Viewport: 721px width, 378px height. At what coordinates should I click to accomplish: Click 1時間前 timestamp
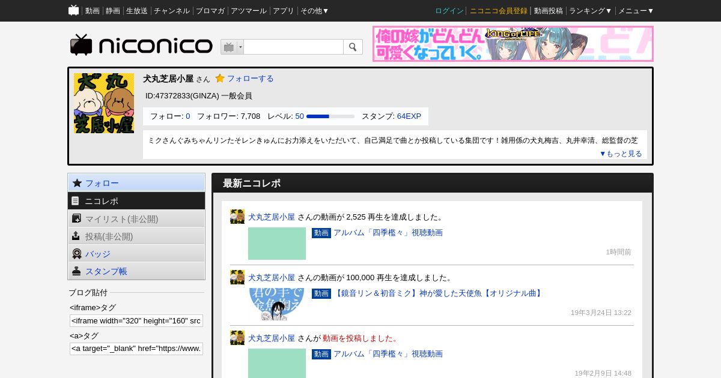pyautogui.click(x=619, y=252)
